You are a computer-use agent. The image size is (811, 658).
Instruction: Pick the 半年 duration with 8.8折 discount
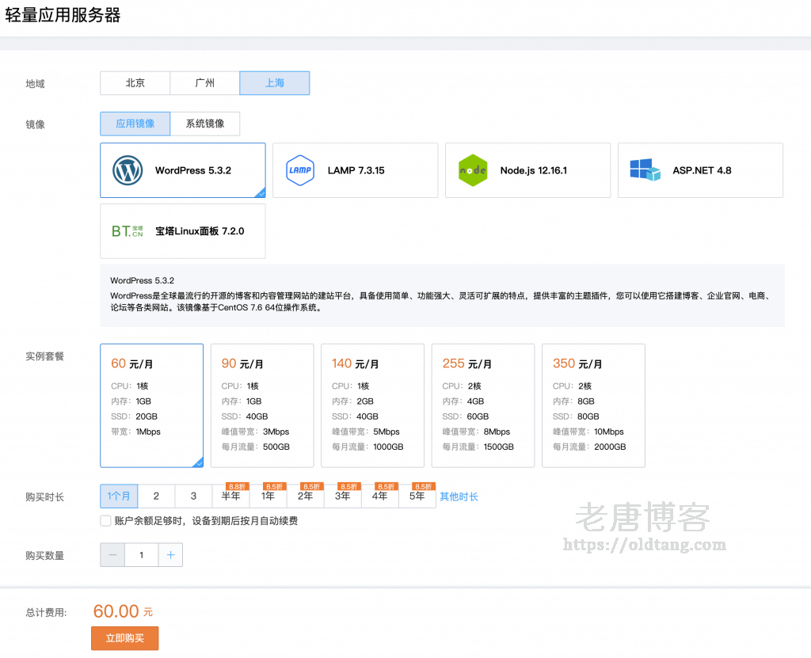[231, 496]
